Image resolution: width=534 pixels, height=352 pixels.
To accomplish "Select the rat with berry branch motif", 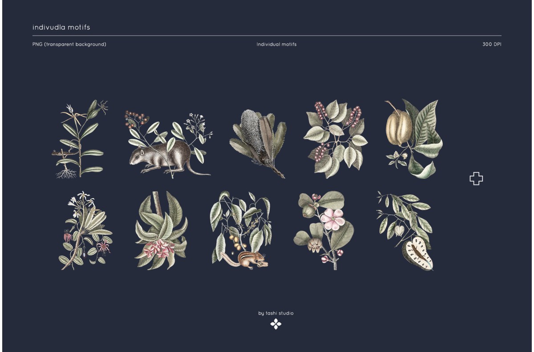I will (x=168, y=145).
